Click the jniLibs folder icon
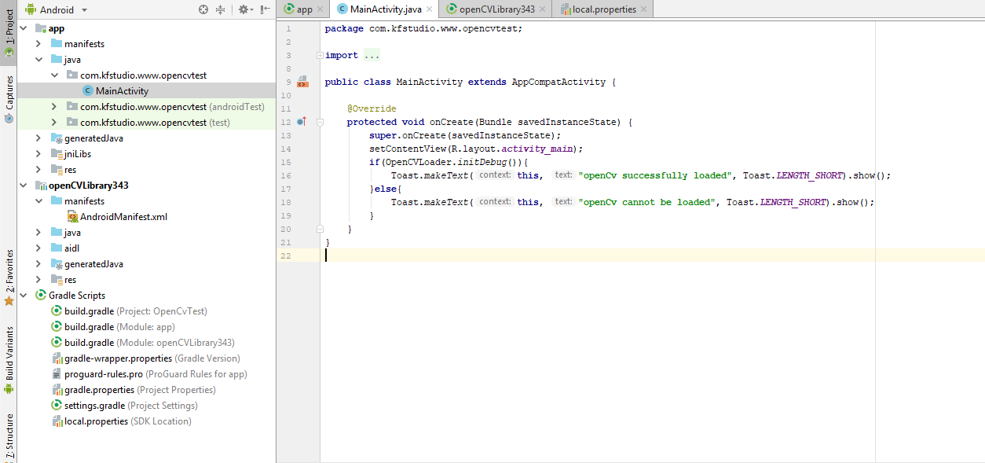This screenshot has height=463, width=985. click(x=57, y=154)
